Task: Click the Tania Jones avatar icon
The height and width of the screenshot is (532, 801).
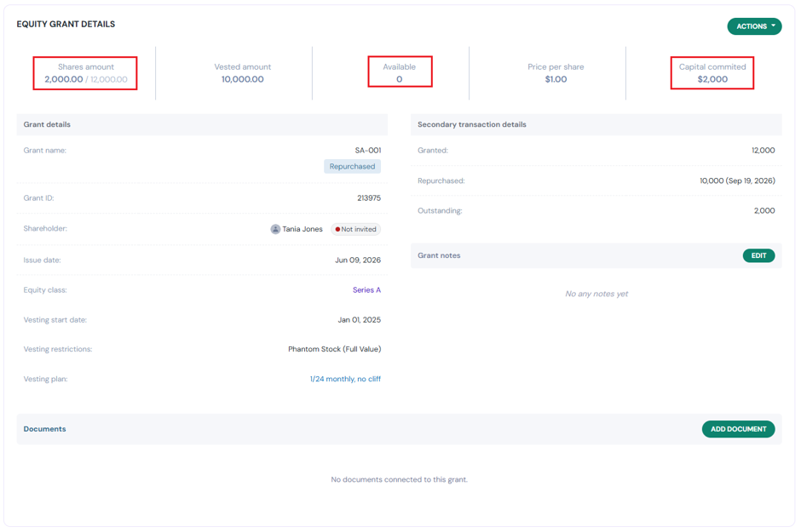Action: [275, 229]
